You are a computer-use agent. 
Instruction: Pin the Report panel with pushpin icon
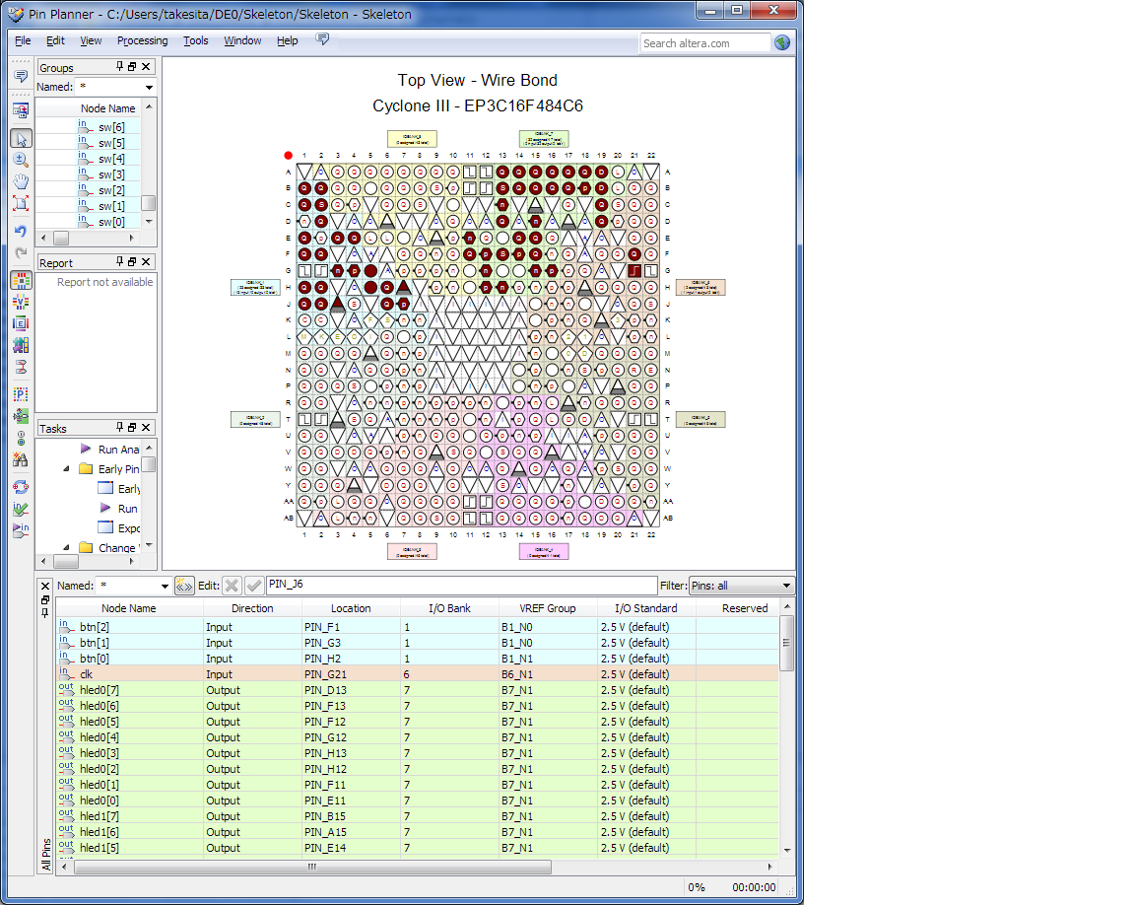[x=120, y=262]
